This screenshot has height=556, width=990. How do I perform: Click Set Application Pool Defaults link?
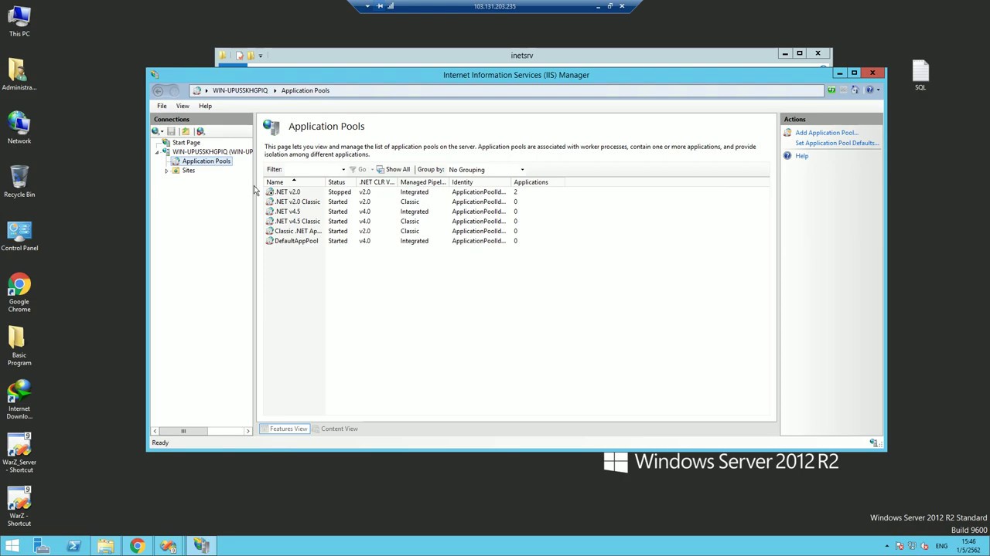[x=836, y=143]
